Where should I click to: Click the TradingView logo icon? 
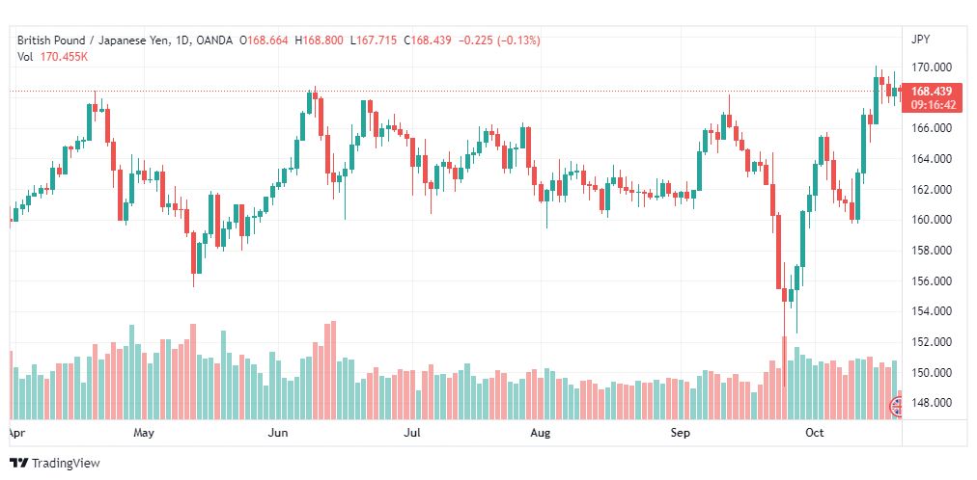pos(19,463)
